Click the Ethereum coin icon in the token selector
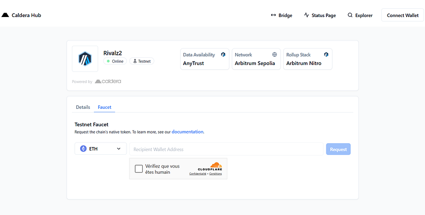The width and height of the screenshot is (425, 215). tap(83, 149)
